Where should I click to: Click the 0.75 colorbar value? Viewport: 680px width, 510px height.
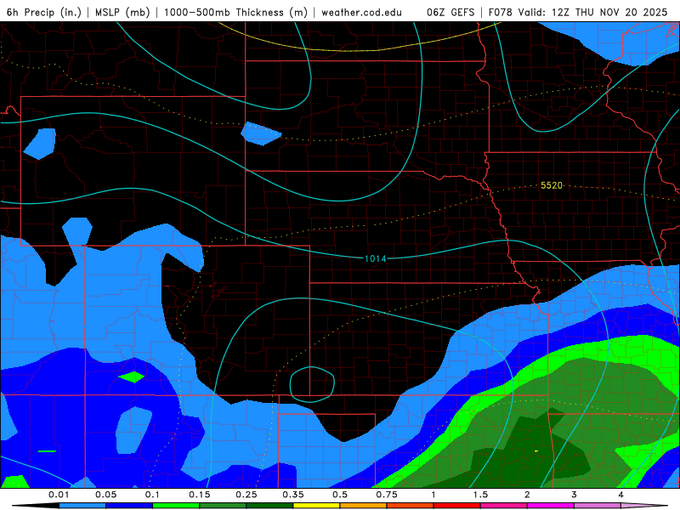[387, 495]
